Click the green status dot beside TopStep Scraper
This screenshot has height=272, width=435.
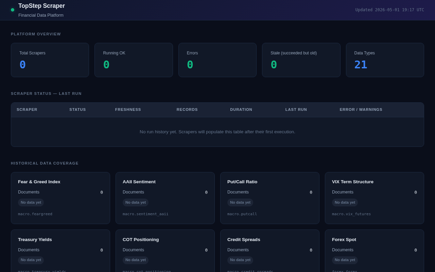(x=13, y=10)
